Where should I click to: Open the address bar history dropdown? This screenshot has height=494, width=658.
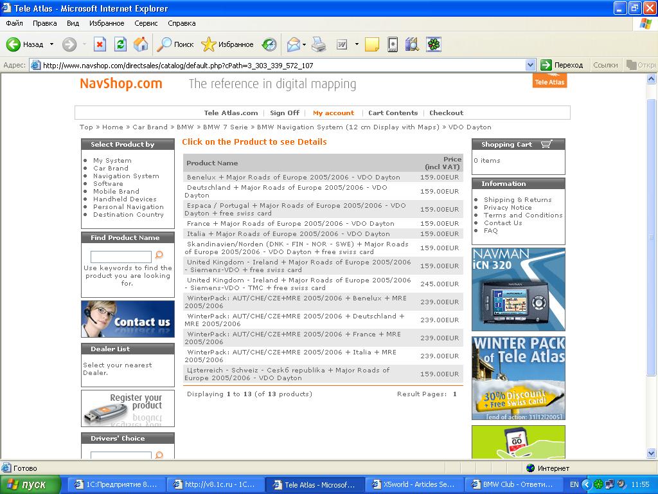[x=530, y=65]
